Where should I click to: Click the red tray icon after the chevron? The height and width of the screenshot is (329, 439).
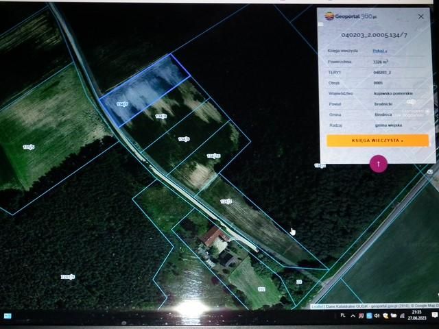pyautogui.click(x=361, y=316)
